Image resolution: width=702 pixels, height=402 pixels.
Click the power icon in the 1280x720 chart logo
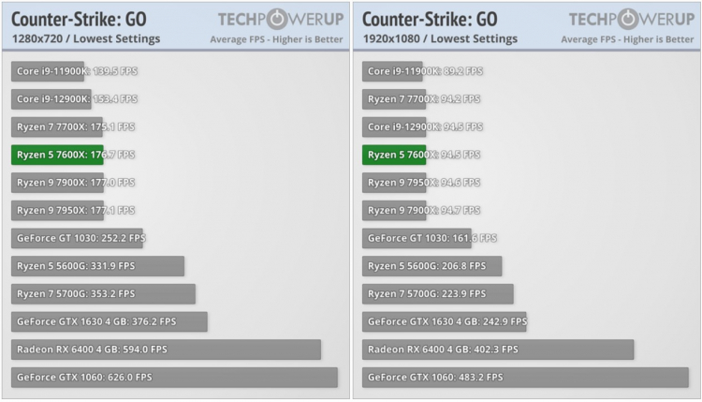coord(288,19)
